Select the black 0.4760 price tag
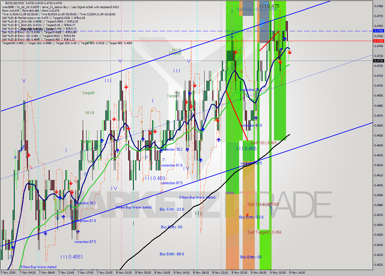385x276 pixels. pos(378,31)
